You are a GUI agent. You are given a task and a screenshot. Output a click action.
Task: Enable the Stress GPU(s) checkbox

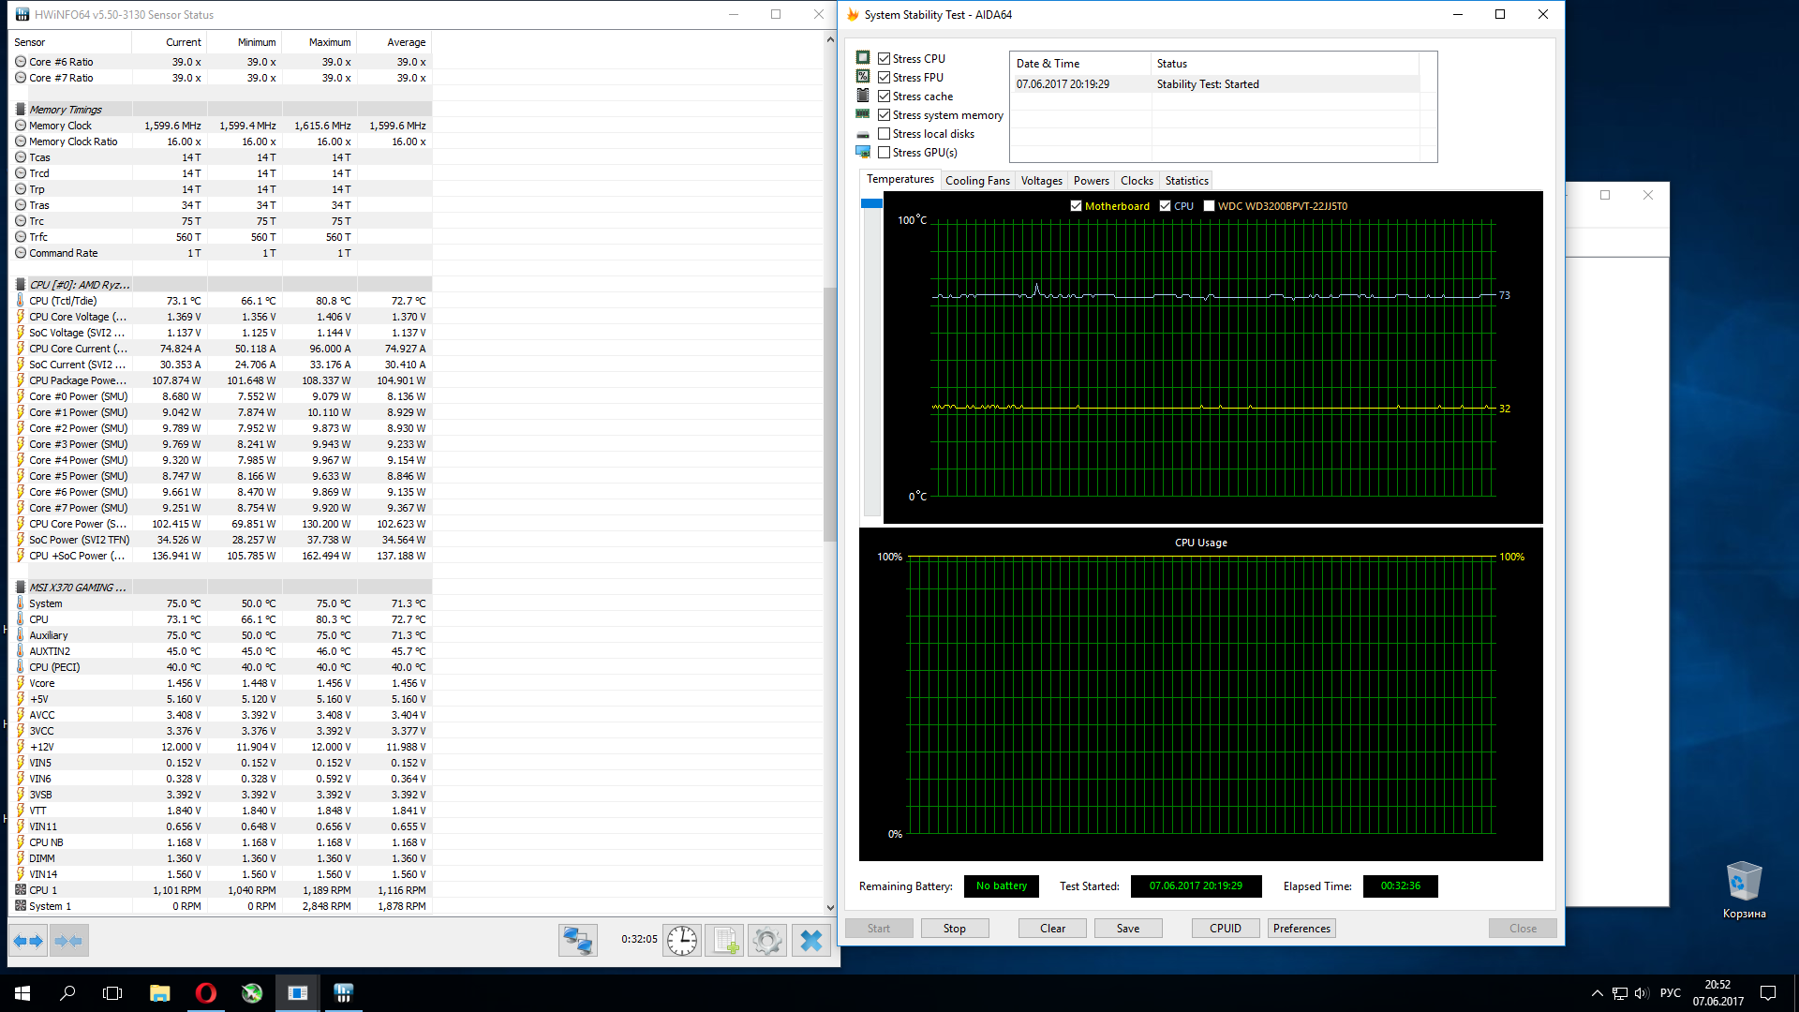click(x=884, y=153)
